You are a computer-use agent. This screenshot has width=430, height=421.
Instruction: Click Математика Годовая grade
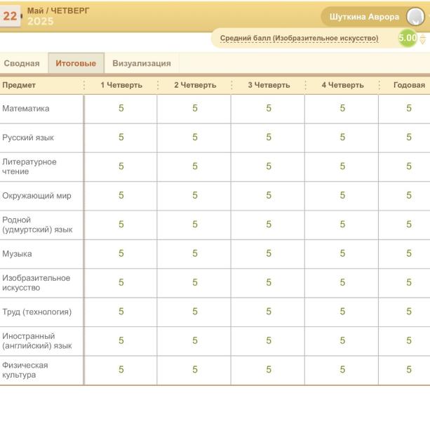pyautogui.click(x=409, y=108)
